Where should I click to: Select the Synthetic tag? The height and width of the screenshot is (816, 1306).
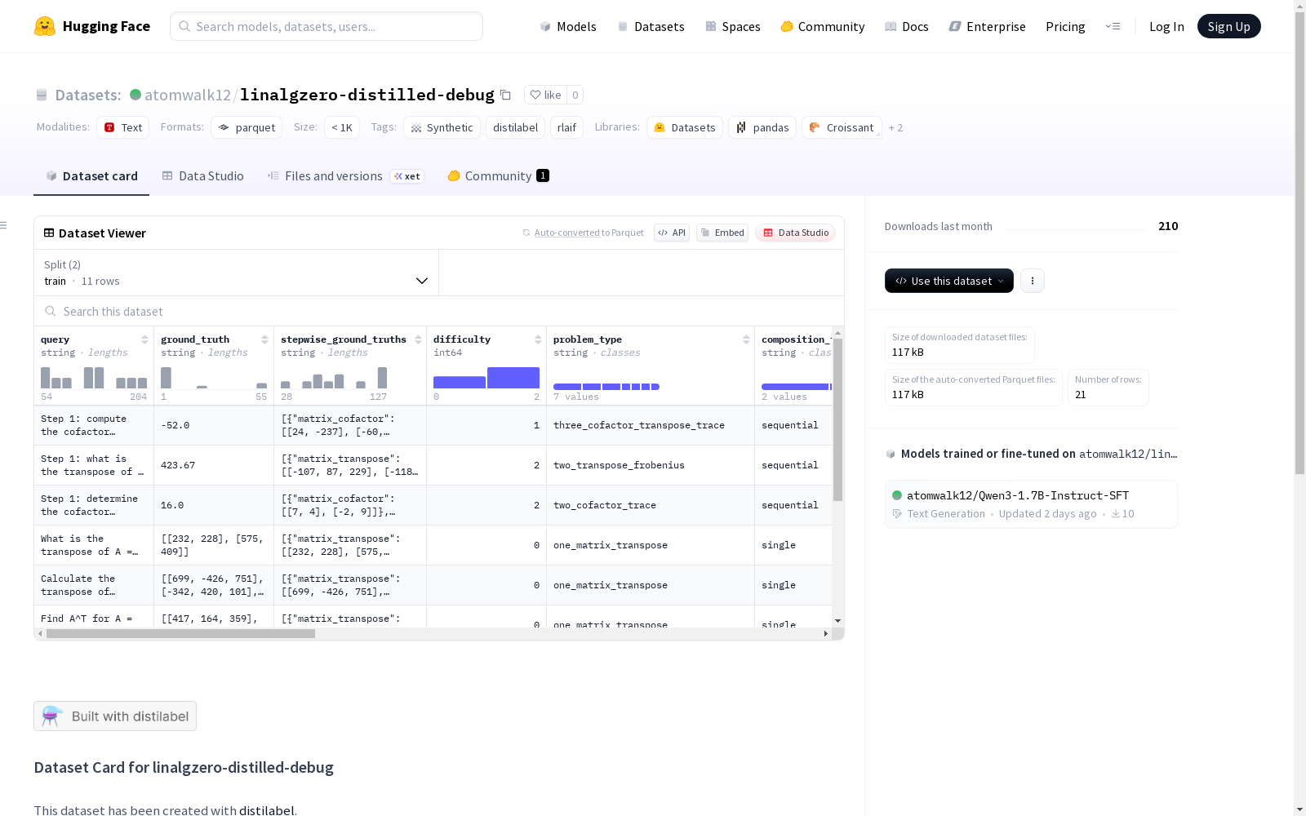[442, 127]
